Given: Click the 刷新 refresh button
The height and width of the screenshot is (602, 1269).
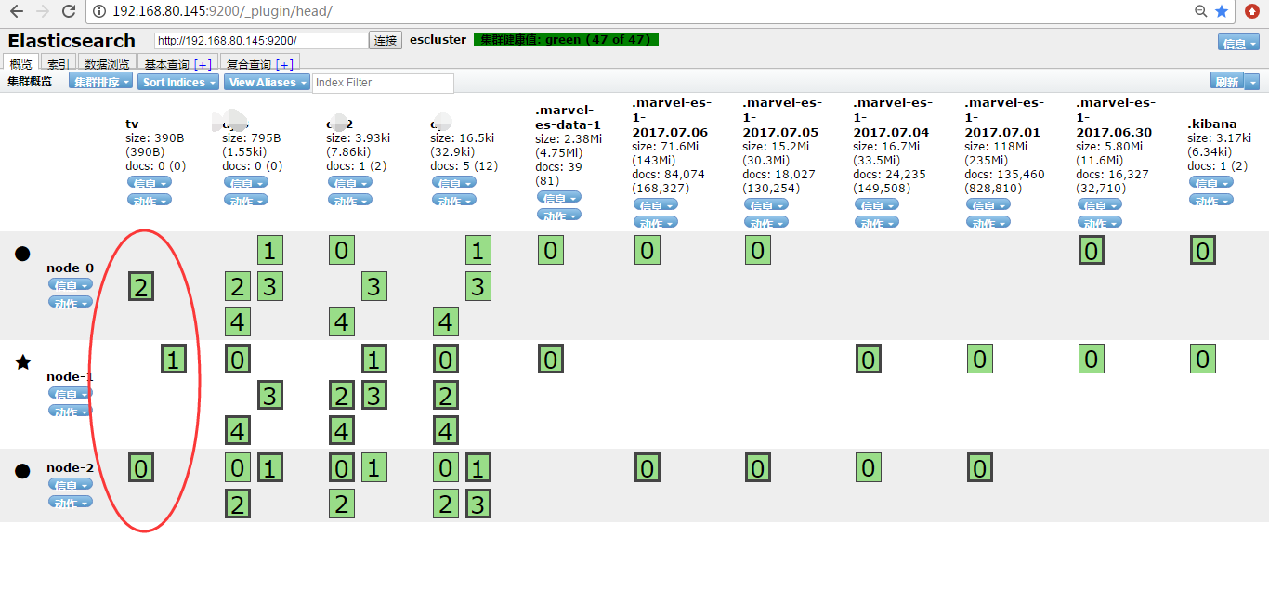Looking at the screenshot, I should (x=1227, y=82).
